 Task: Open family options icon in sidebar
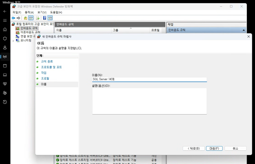tap(5, 93)
